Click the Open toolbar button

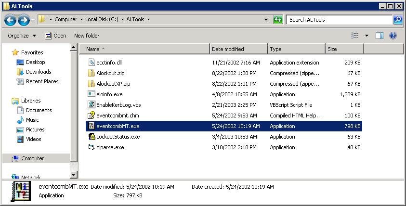(x=55, y=36)
